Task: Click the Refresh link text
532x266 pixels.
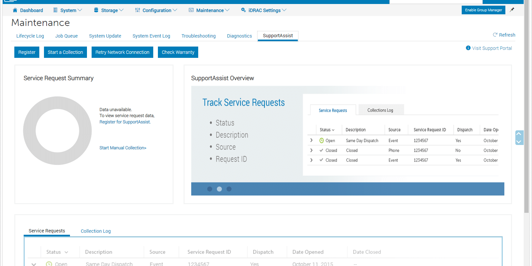Action: tap(507, 35)
